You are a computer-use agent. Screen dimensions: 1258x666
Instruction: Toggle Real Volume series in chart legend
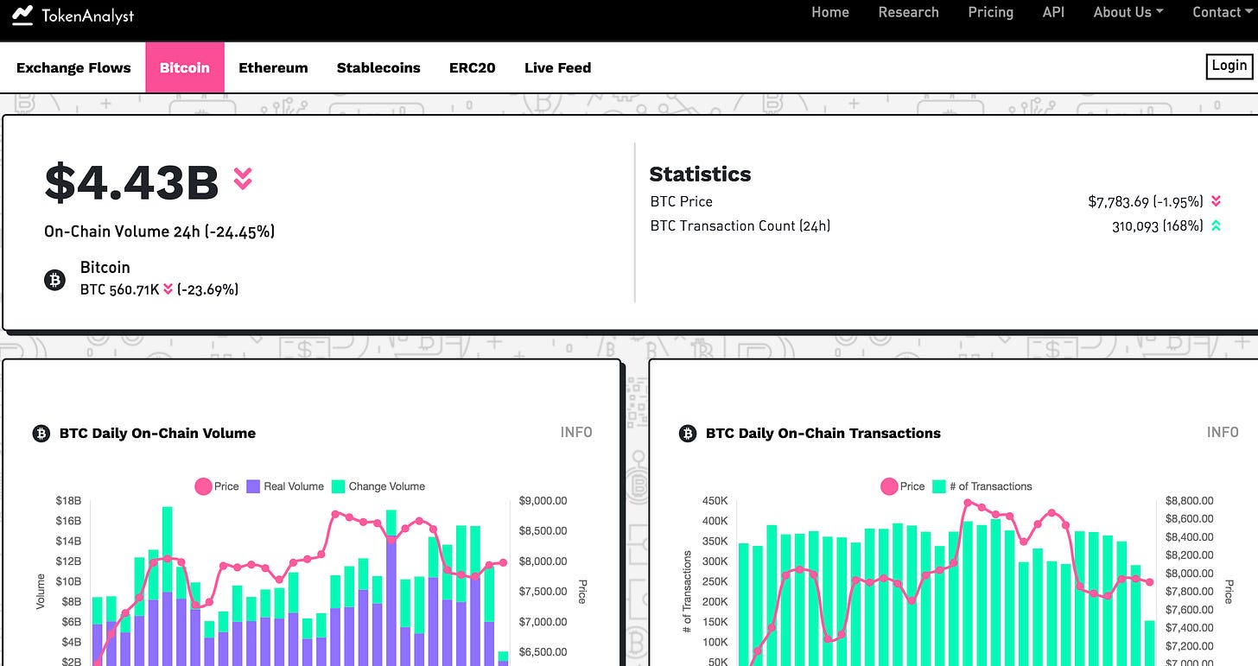coord(285,486)
